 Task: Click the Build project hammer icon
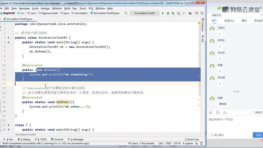coord(126,13)
